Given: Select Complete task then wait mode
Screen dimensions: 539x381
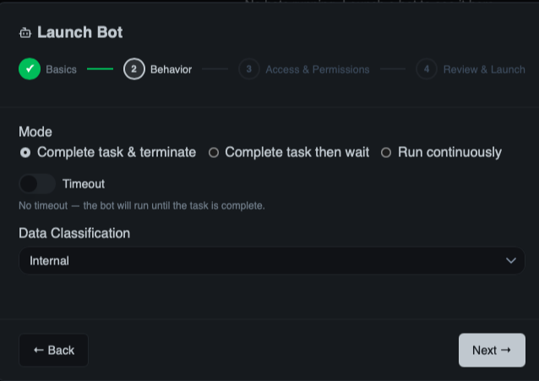Looking at the screenshot, I should pyautogui.click(x=214, y=152).
